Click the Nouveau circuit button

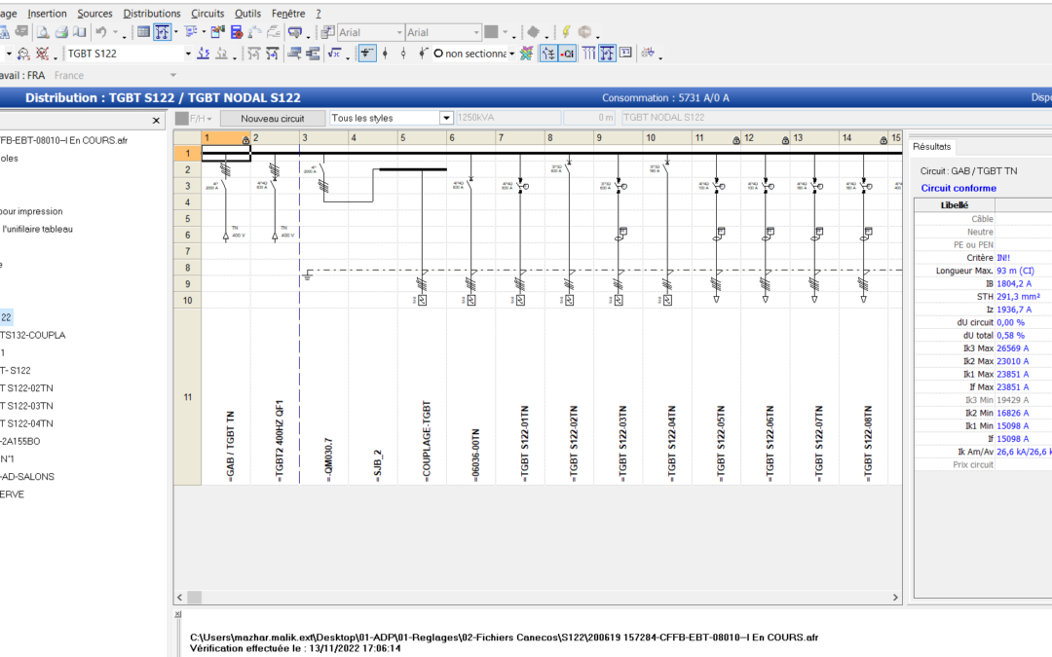[x=273, y=118]
